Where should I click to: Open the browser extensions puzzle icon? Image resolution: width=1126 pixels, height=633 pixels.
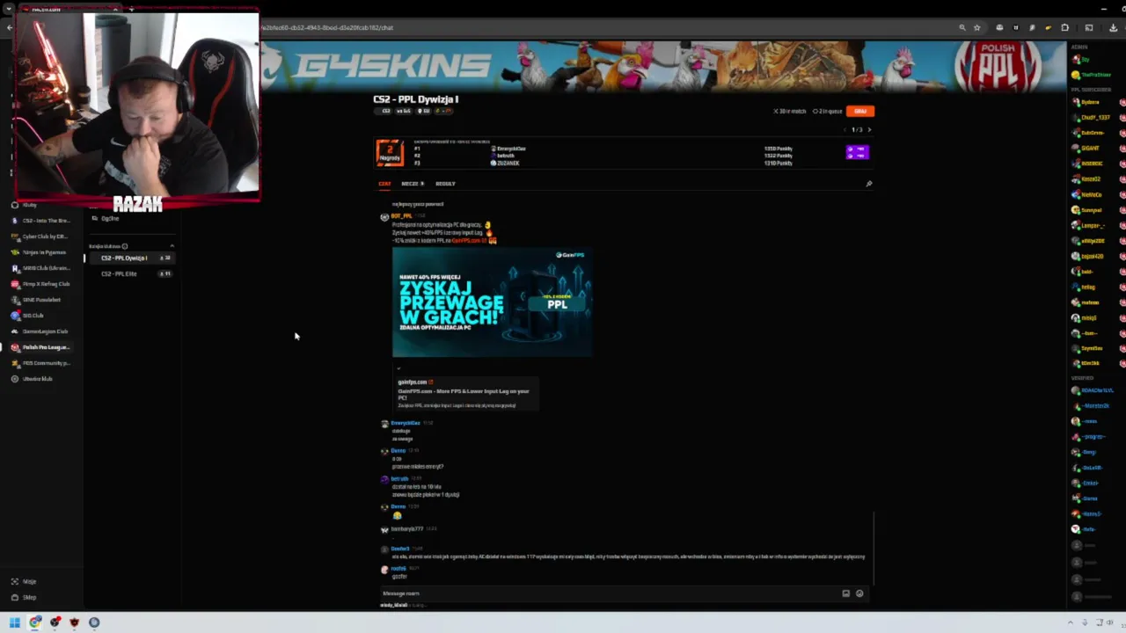(x=1064, y=27)
